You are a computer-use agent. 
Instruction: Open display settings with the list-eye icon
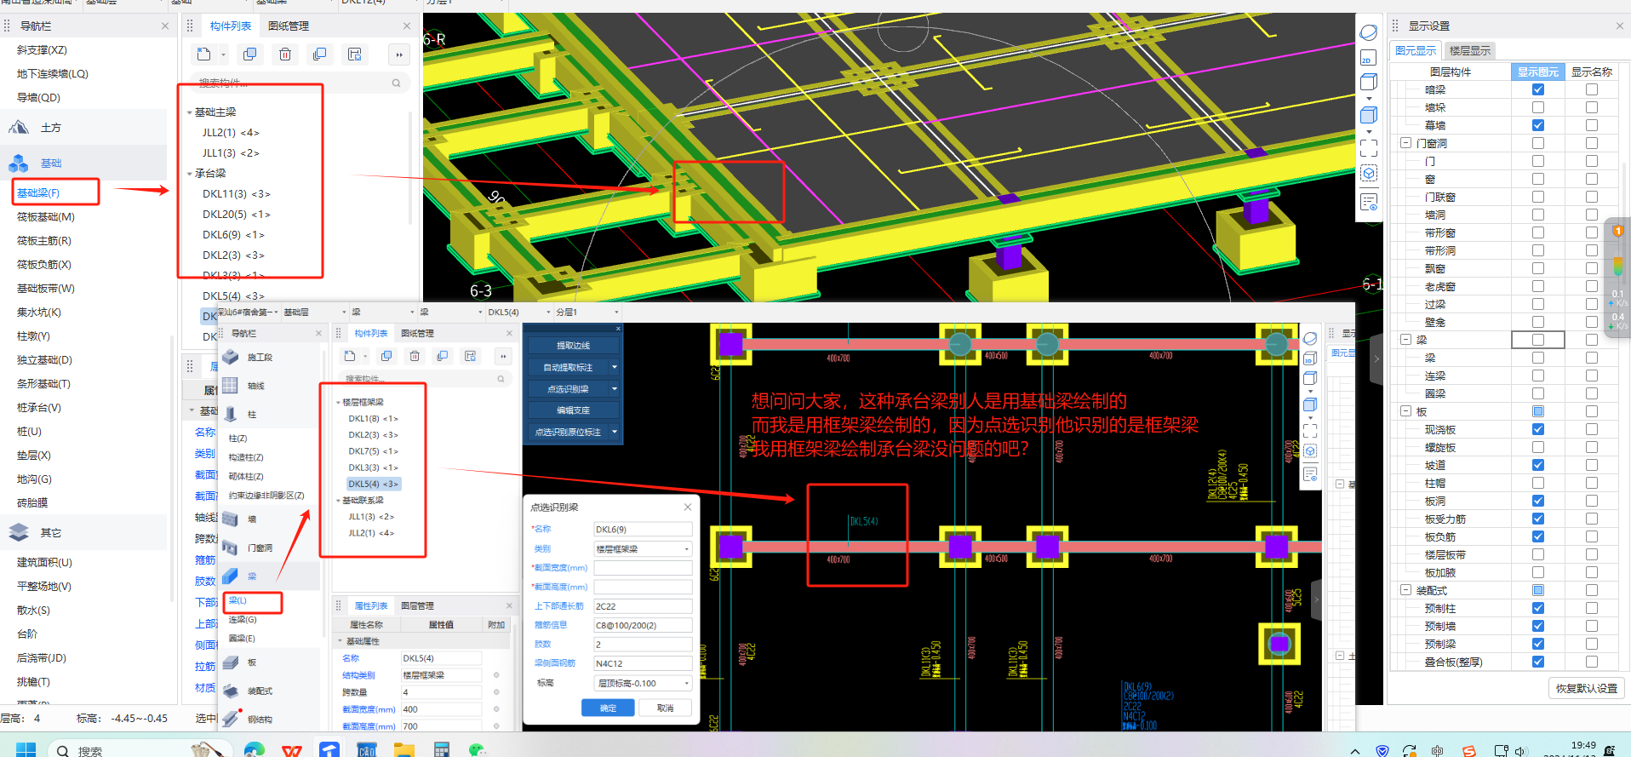click(x=1368, y=203)
